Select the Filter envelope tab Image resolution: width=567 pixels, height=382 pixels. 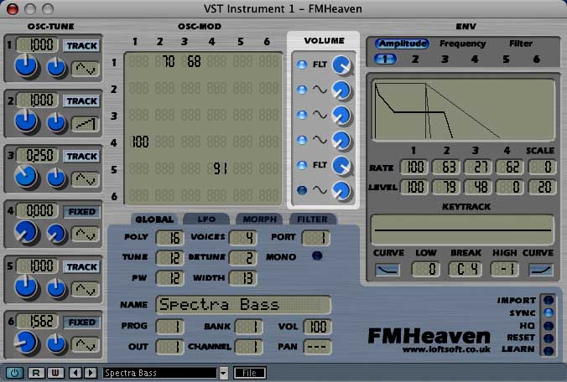point(521,44)
